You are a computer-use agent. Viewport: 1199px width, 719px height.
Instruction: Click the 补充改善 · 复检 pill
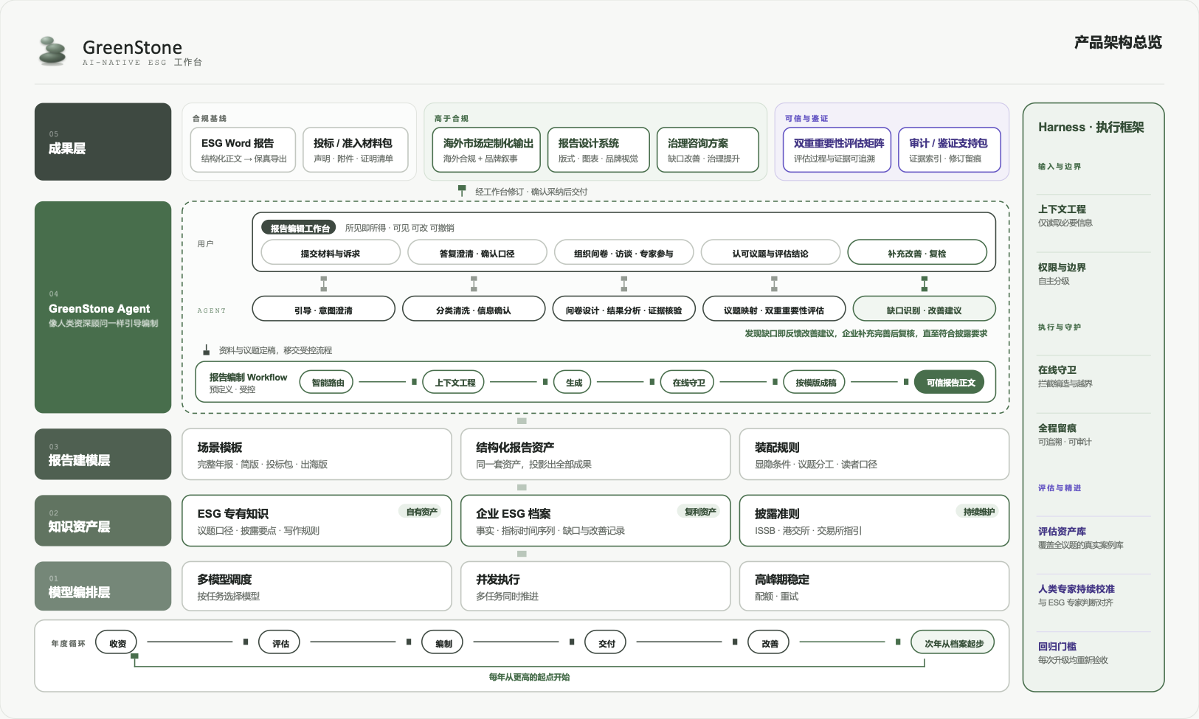[x=917, y=252]
